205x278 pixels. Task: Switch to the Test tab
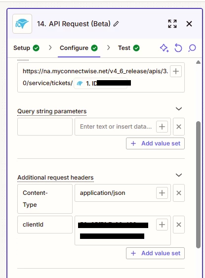click(x=129, y=48)
